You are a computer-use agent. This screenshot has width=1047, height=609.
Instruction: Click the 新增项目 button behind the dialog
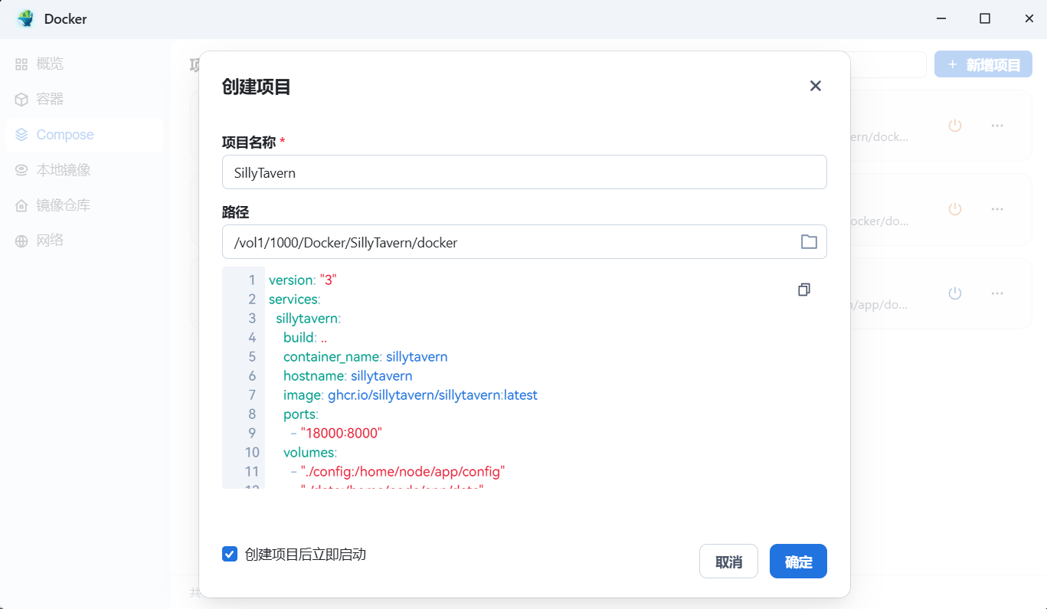[983, 64]
